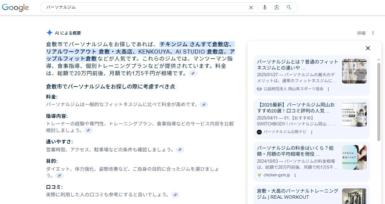This screenshot has width=385, height=204.
Task: Open source link chip after 良いでしょう
Action: 175,195
